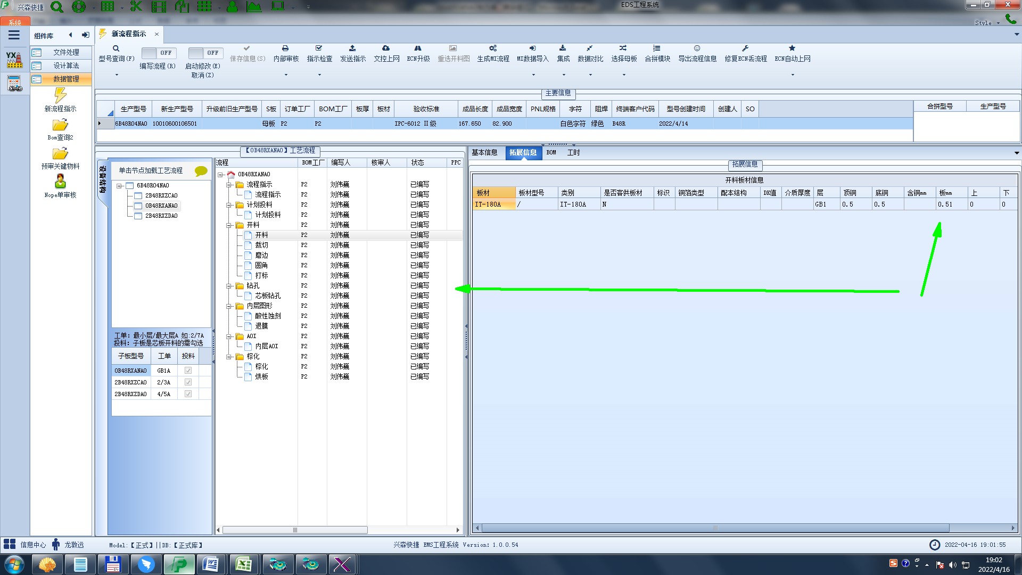Screen dimensions: 1022x575
Task: Click the 发送指示 toolbar icon
Action: (x=352, y=48)
